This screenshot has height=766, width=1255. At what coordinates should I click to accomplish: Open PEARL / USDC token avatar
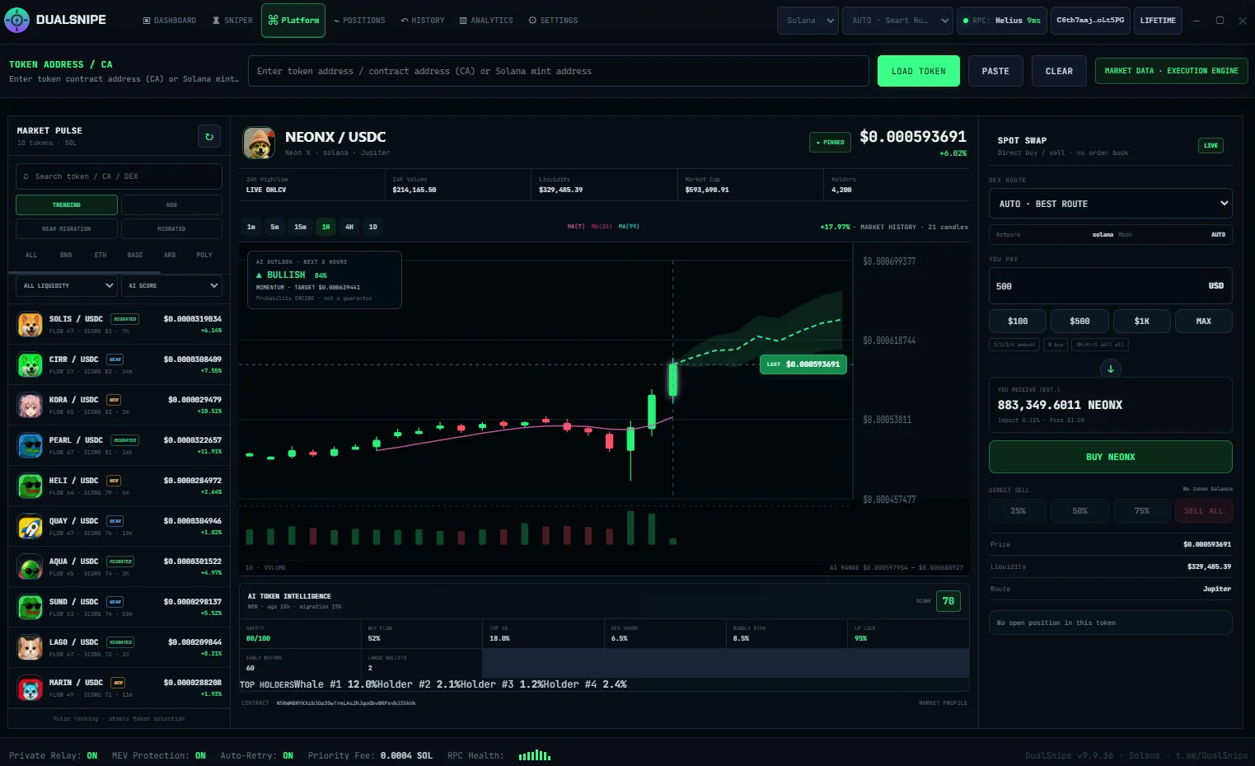[30, 446]
